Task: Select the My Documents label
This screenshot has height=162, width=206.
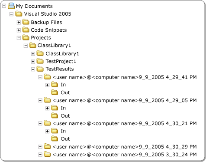Action: 34,6
